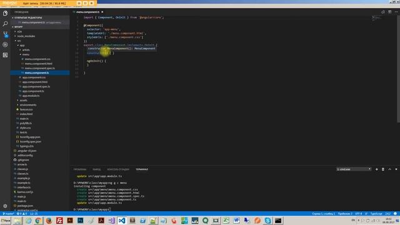Open the editor More Actions ellipsis
The height and width of the screenshot is (225, 400).
(396, 12)
